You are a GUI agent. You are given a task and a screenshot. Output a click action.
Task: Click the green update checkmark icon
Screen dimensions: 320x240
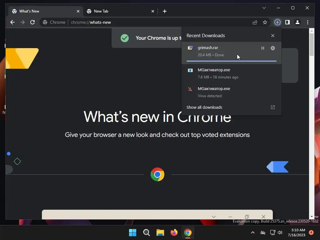(125, 38)
